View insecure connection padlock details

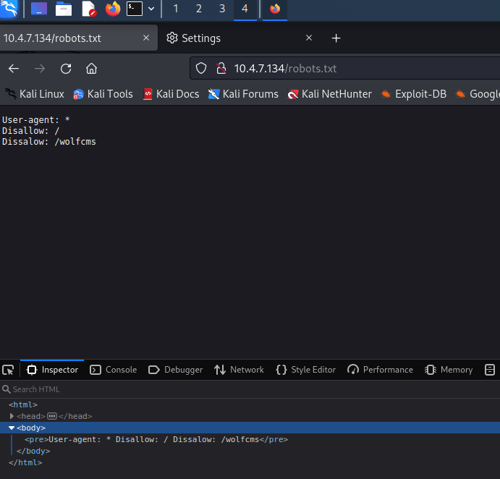[x=221, y=68]
